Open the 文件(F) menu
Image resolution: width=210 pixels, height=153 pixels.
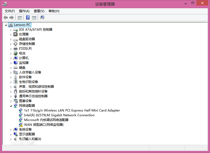10,11
